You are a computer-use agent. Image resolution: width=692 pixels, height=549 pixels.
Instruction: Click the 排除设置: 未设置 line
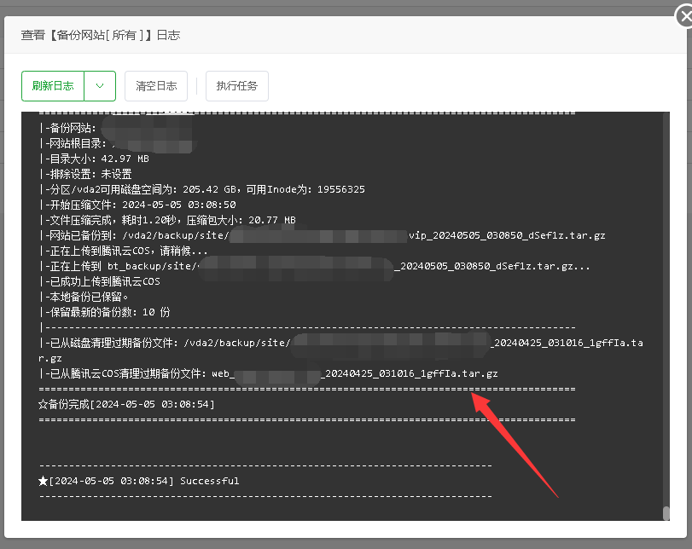85,174
